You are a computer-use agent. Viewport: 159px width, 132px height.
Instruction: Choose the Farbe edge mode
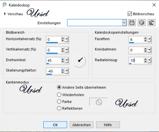point(59,101)
